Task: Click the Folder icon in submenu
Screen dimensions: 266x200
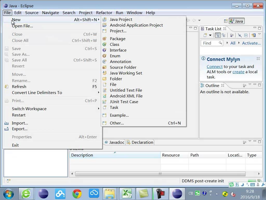Action: pos(105,79)
